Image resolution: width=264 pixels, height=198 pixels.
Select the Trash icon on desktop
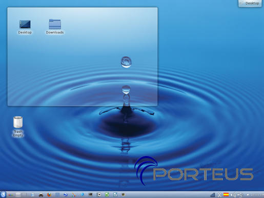(18, 122)
